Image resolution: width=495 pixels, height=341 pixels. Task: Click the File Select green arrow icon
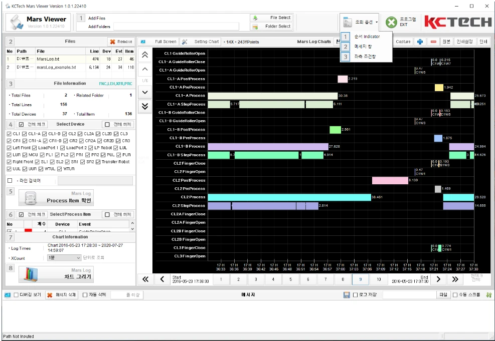255,18
